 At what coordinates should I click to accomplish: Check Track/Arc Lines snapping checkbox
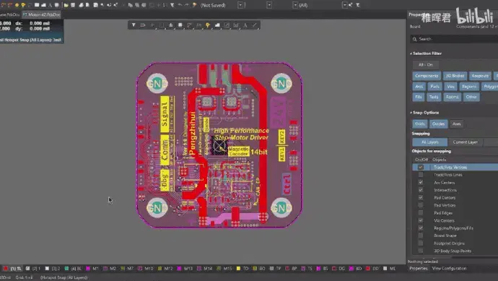coord(421,175)
